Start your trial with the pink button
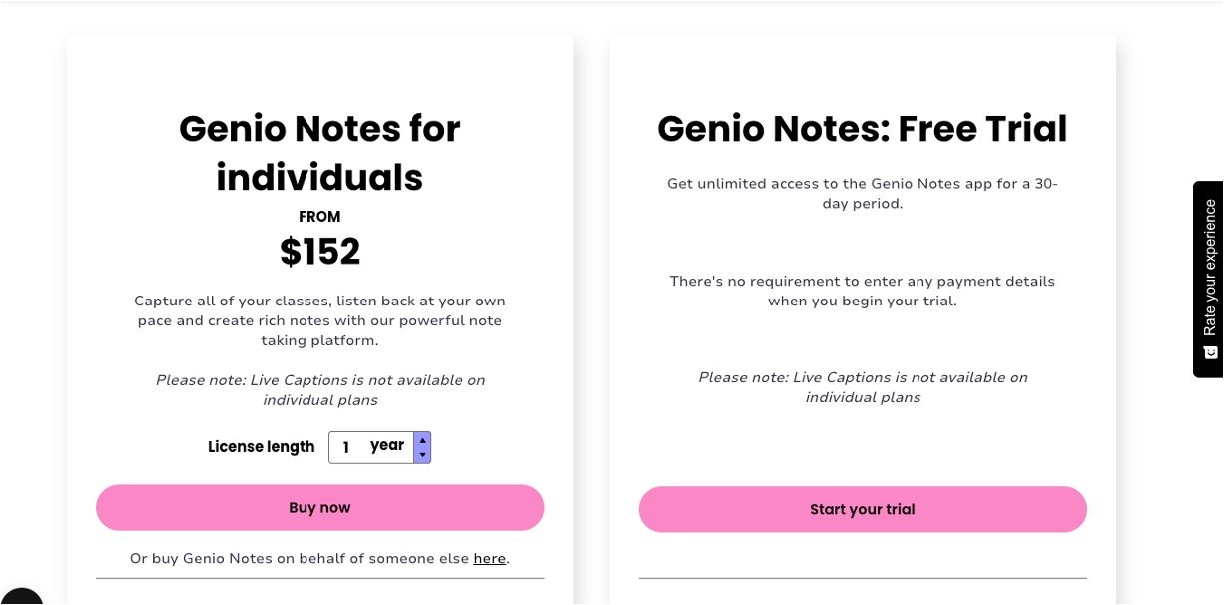The width and height of the screenshot is (1224, 605). click(x=863, y=509)
